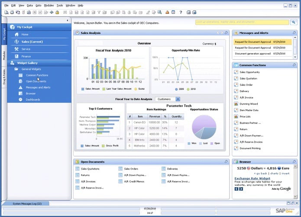Open the Sales Opportunity function
The height and width of the screenshot is (217, 301).
pos(249,72)
